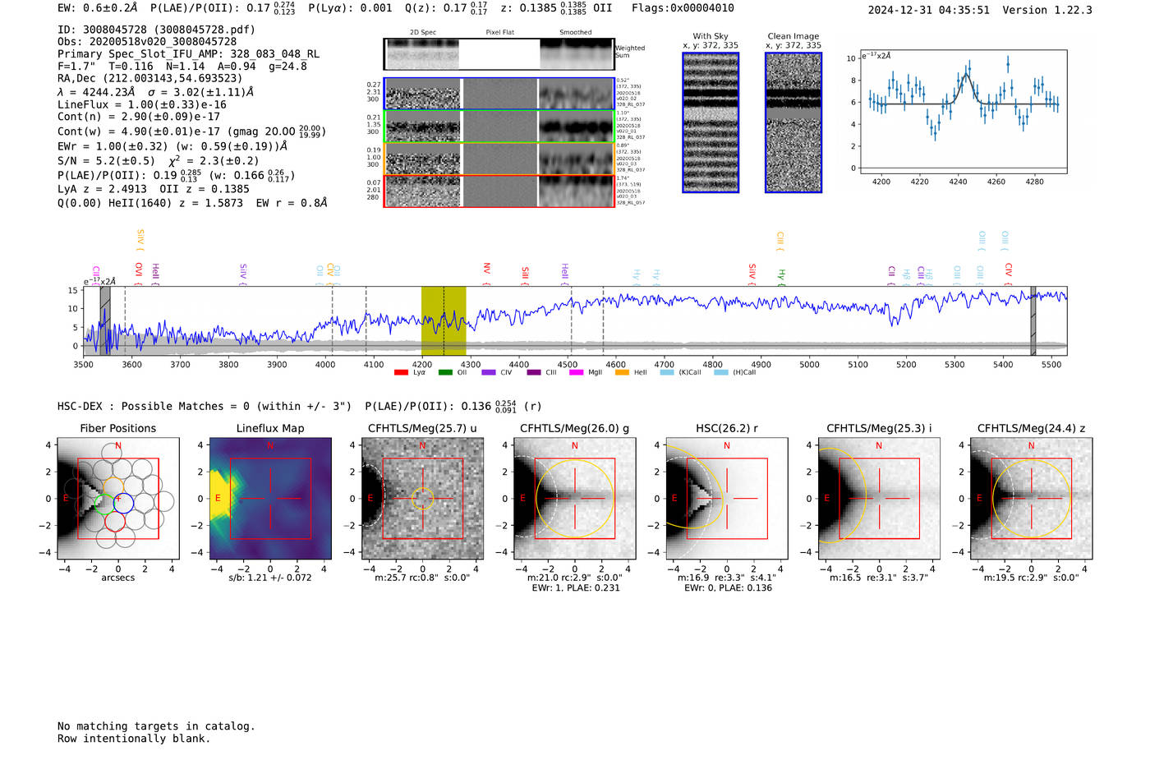
Task: Click the EWr: 1, PLAE: 0.231 caption
Action: pyautogui.click(x=575, y=587)
